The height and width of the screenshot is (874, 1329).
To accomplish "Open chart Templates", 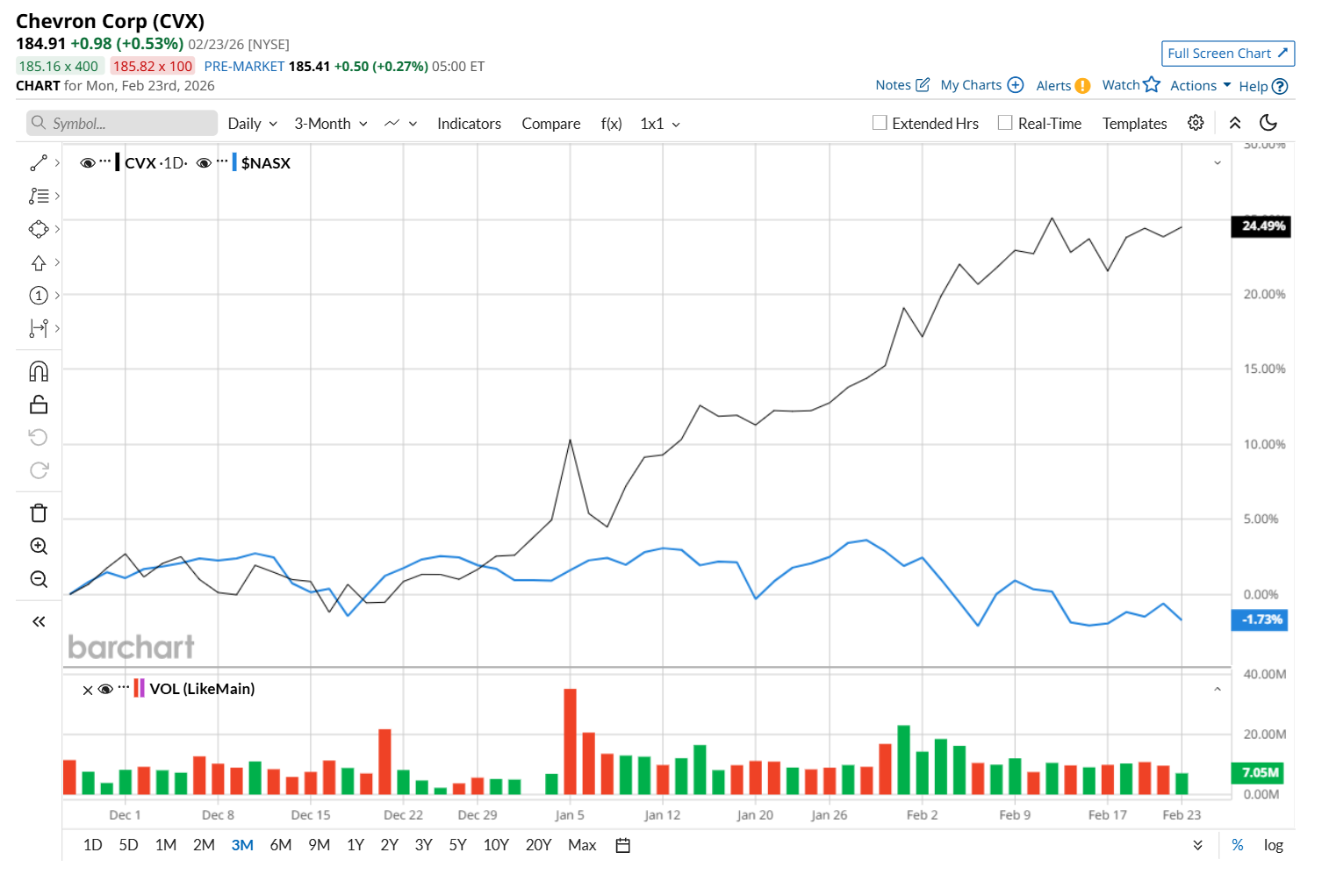I will click(1135, 124).
